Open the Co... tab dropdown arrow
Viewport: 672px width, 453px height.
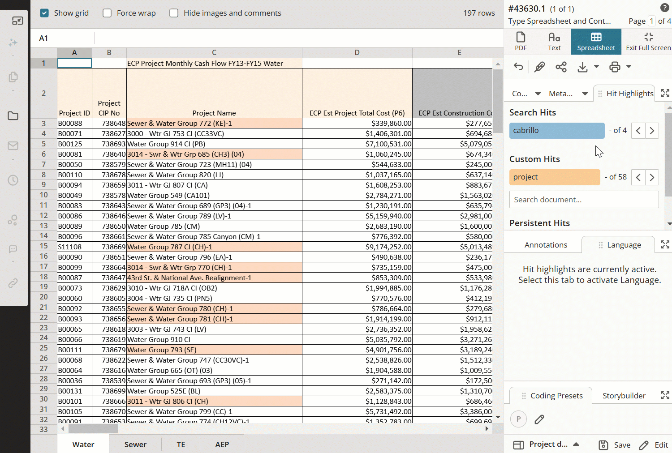538,94
